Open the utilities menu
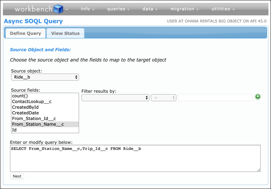 tap(223, 9)
